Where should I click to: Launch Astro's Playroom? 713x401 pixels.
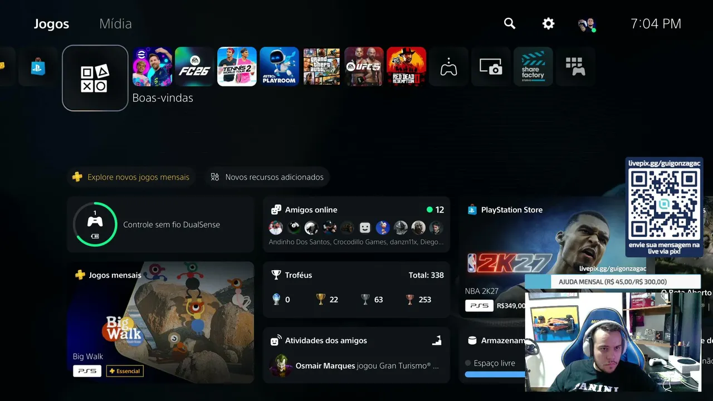(x=280, y=67)
